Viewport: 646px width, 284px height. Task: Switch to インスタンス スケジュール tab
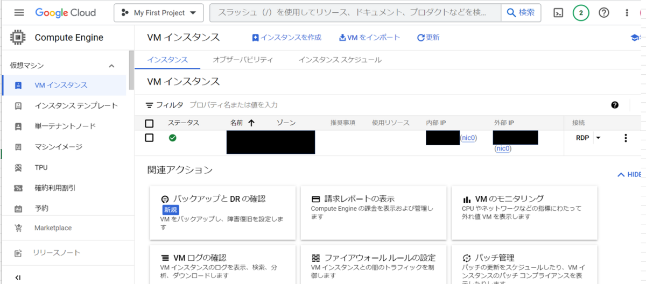340,60
